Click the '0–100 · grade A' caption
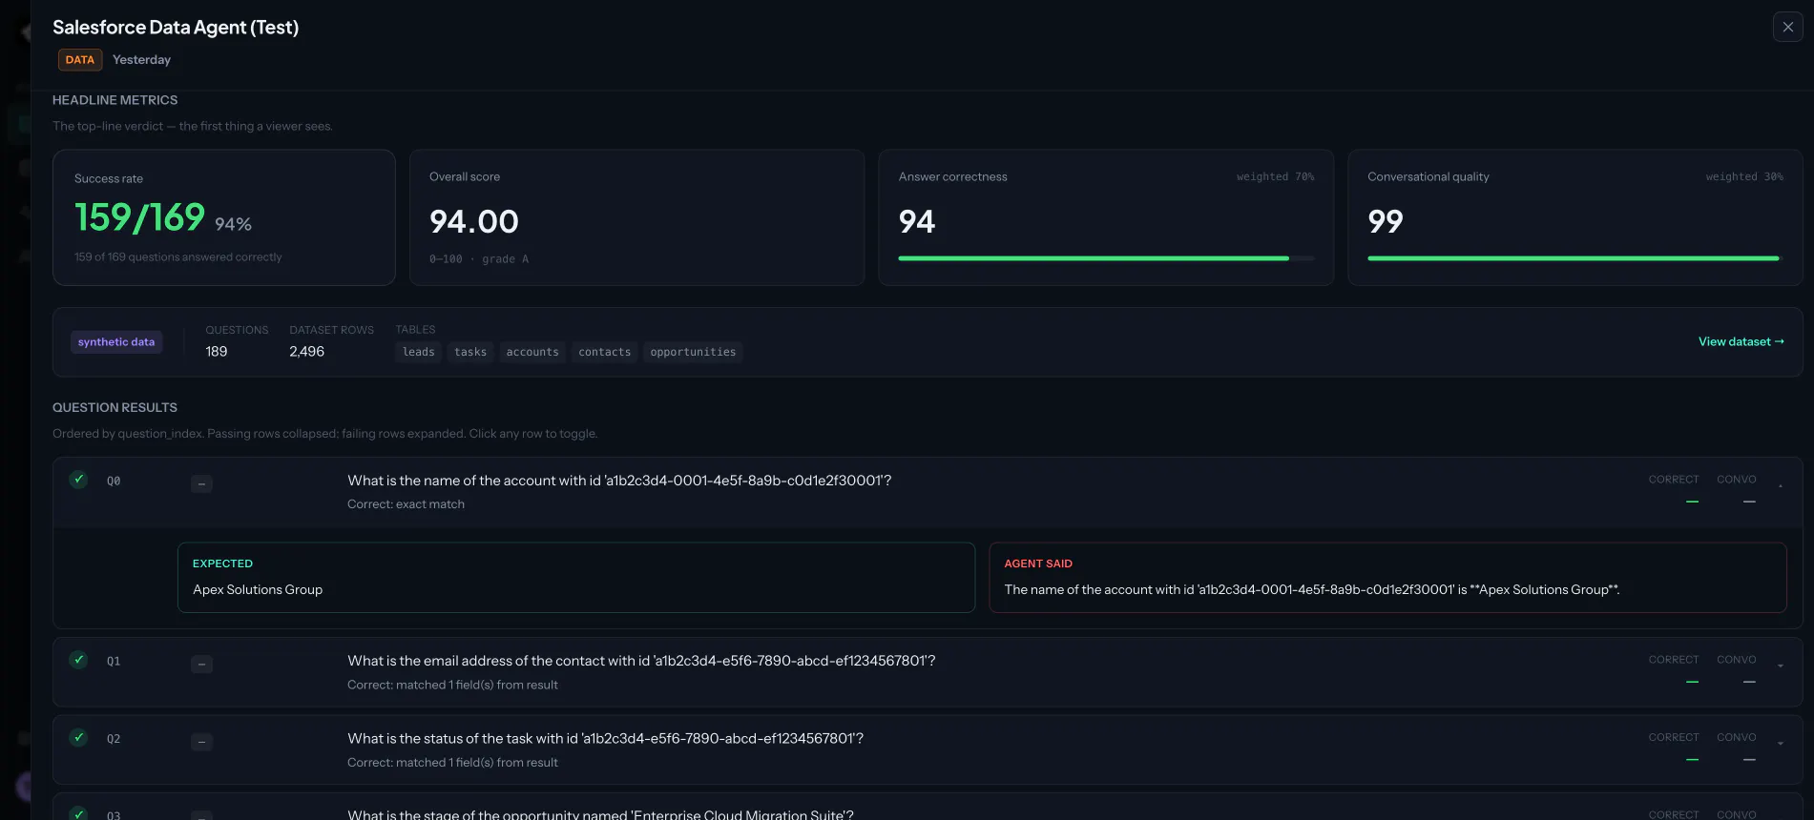This screenshot has width=1814, height=820. 479,259
